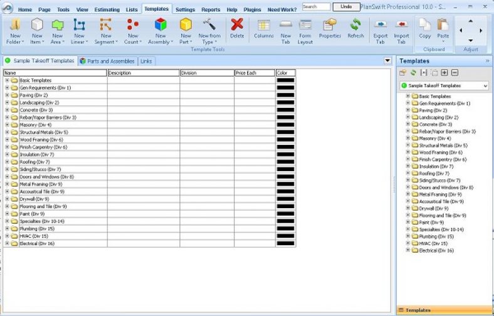
Task: Open the Settings ribbon tab
Action: click(x=185, y=10)
